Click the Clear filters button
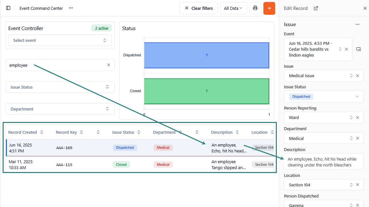 click(x=198, y=8)
